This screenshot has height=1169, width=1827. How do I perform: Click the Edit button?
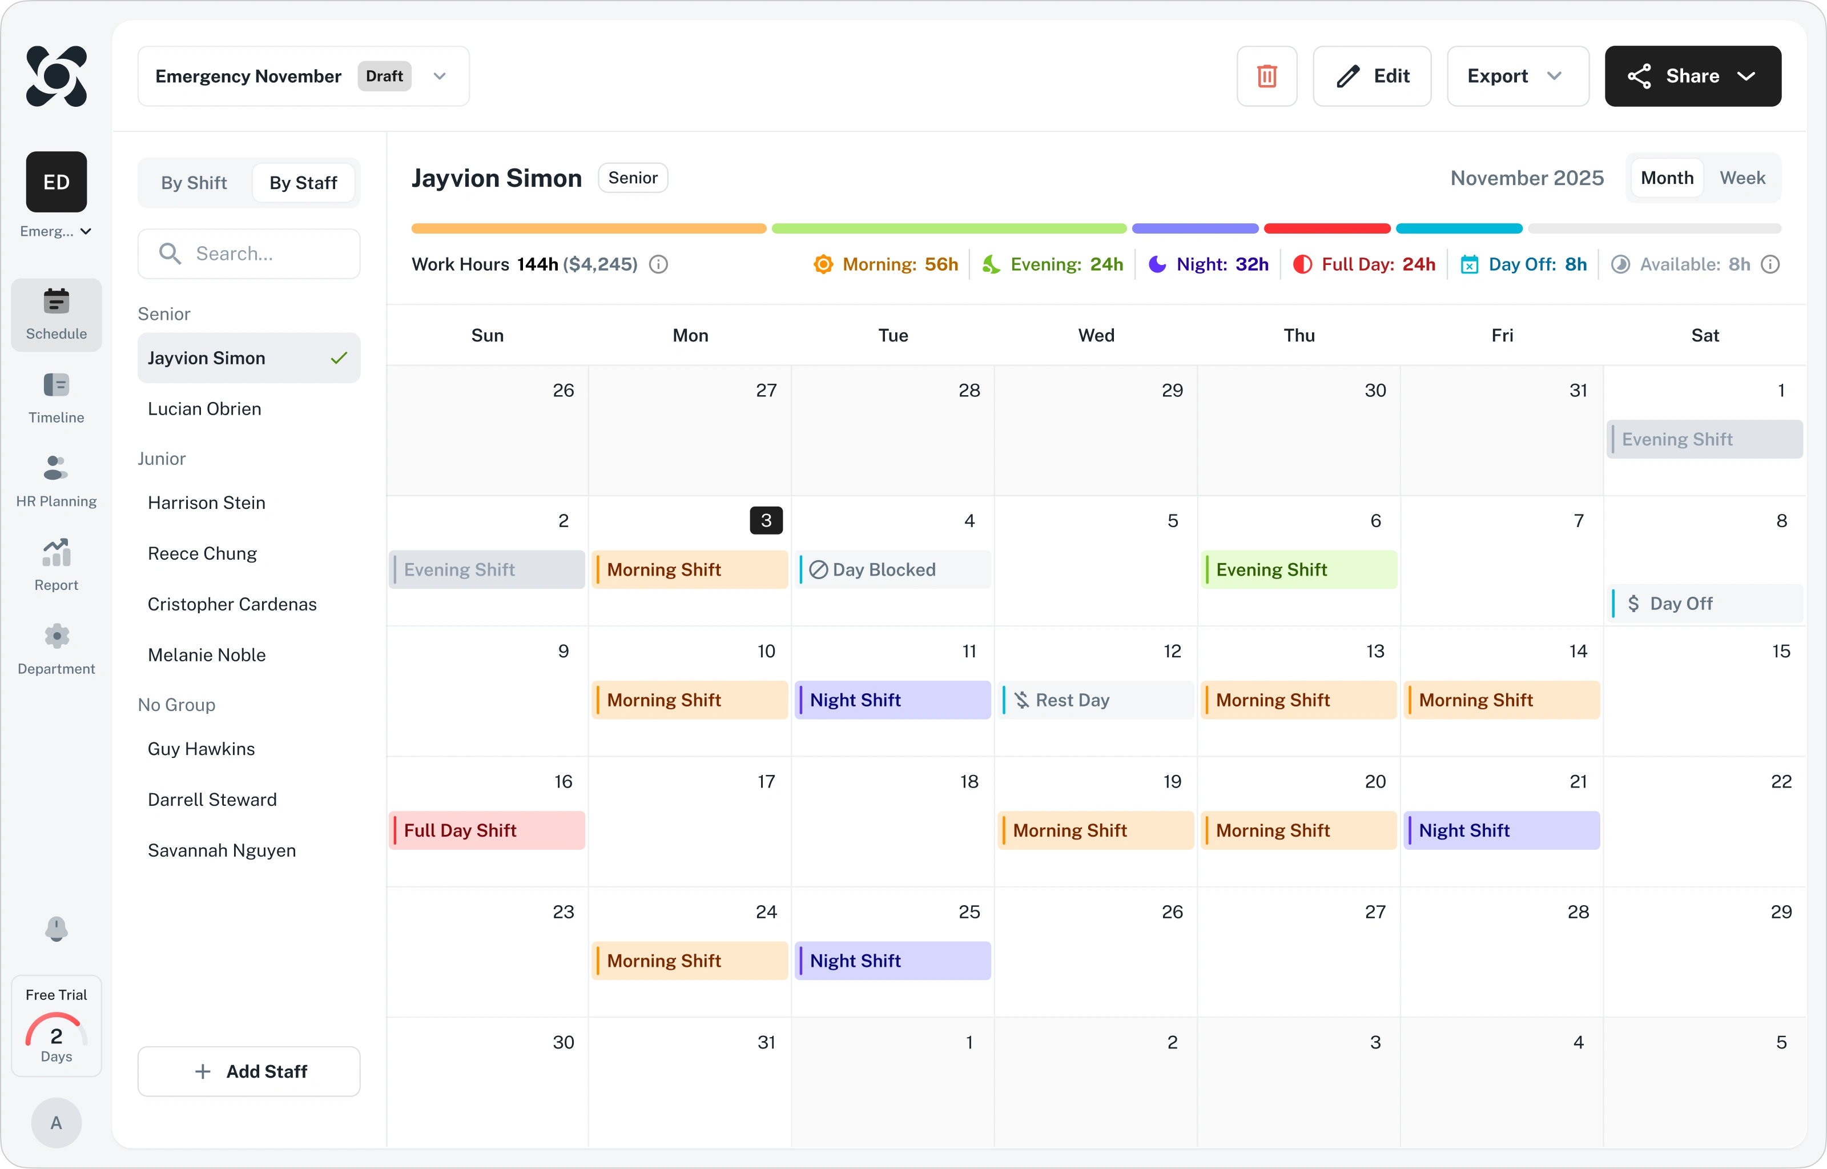pos(1371,76)
